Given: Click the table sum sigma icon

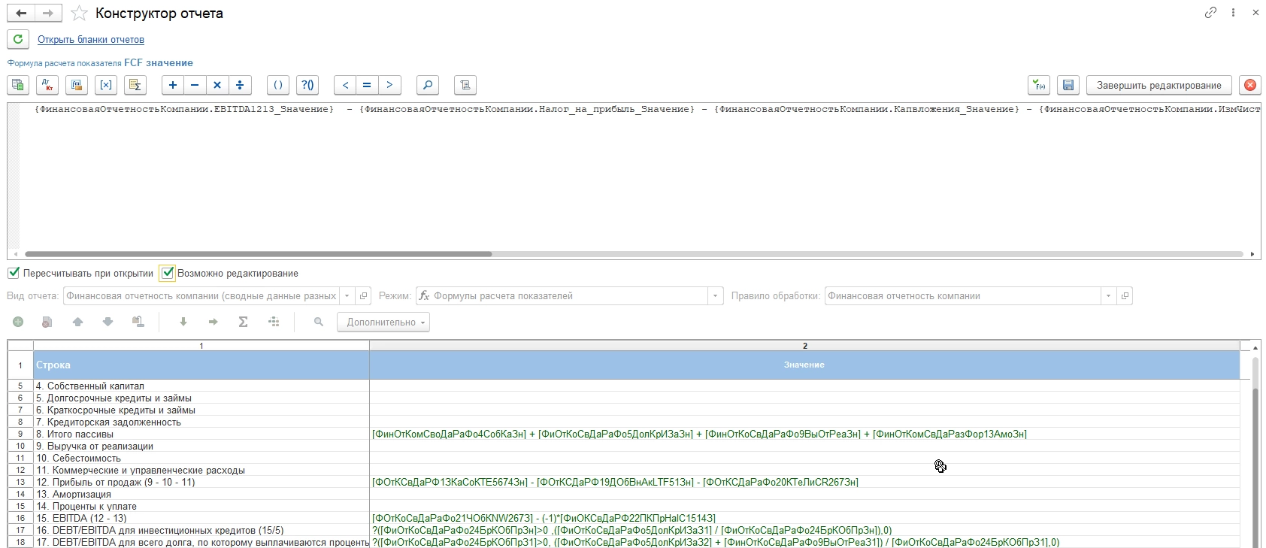Looking at the screenshot, I should (x=135, y=85).
